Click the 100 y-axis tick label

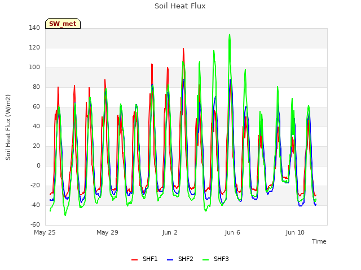coord(34,67)
